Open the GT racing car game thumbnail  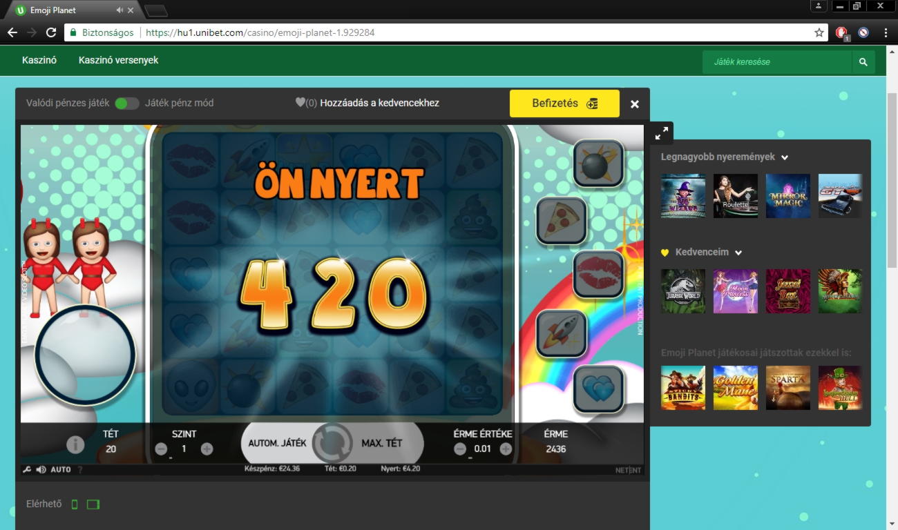tap(840, 196)
